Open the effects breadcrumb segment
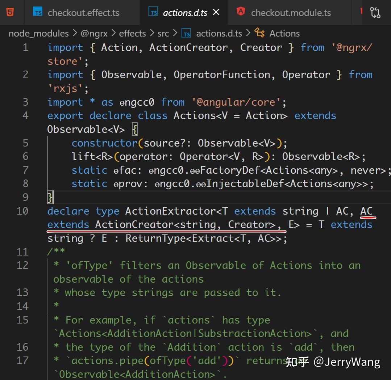 click(x=132, y=33)
